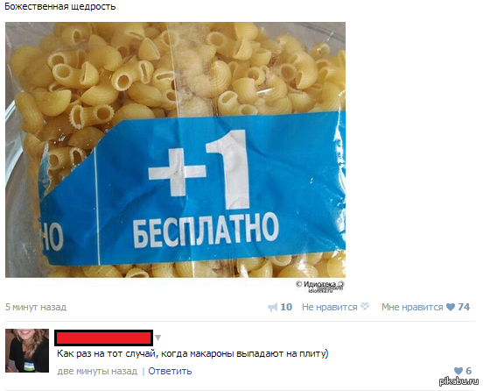Click the heart icon beside 74
This screenshot has height=391, width=483.
(x=451, y=307)
